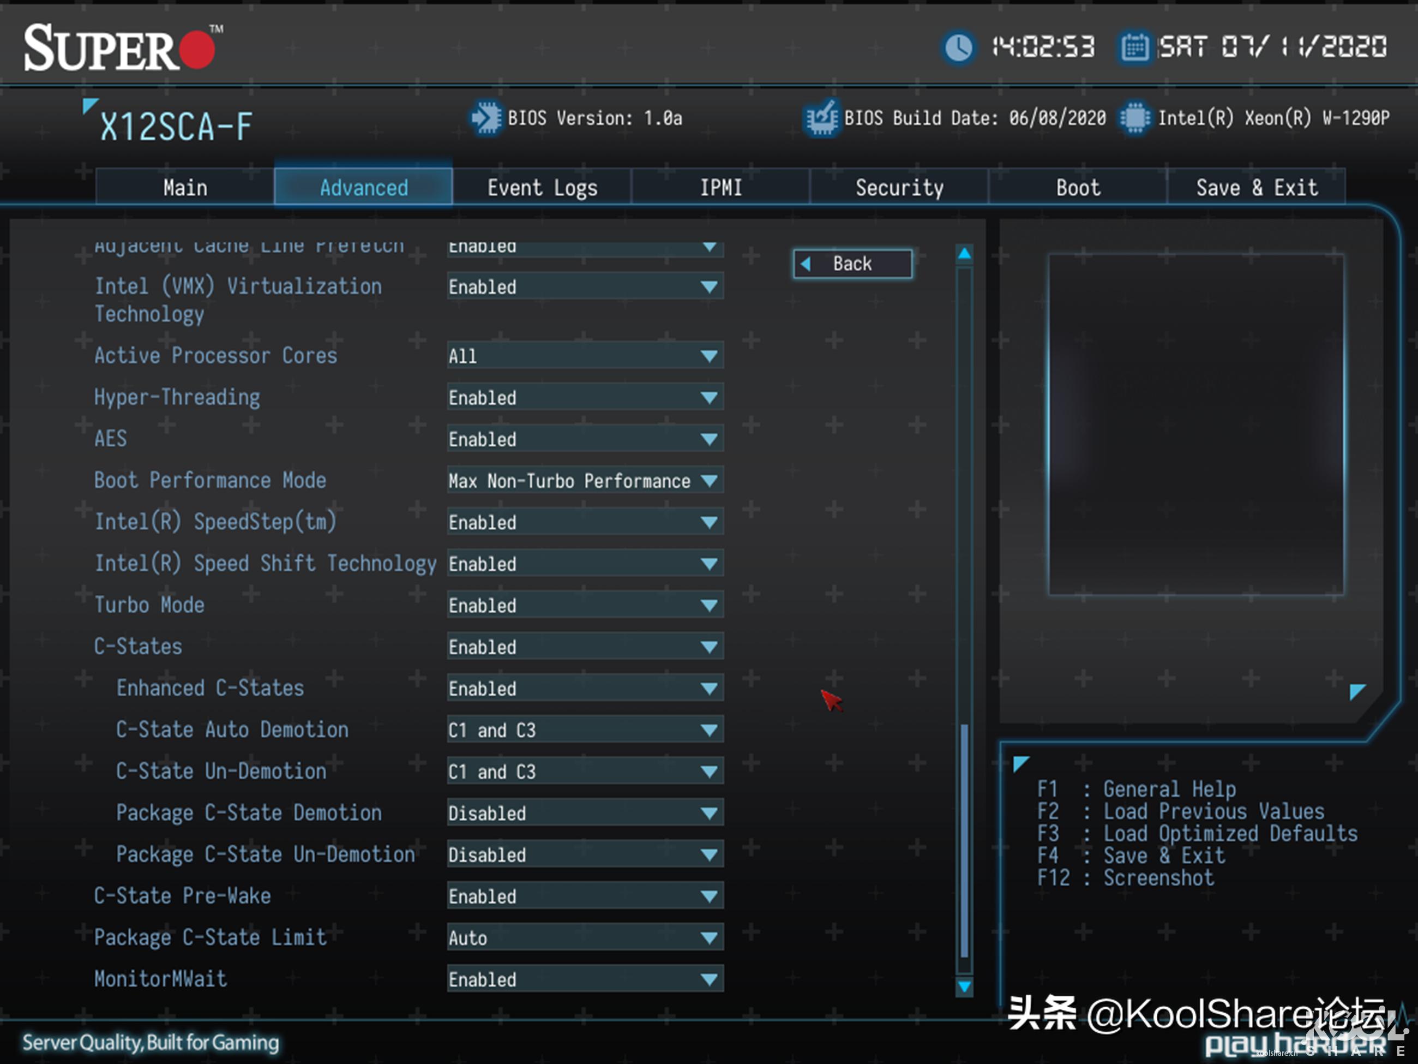Expand the Boot Performance Mode dropdown
Image resolution: width=1418 pixels, height=1064 pixels.
pos(585,481)
